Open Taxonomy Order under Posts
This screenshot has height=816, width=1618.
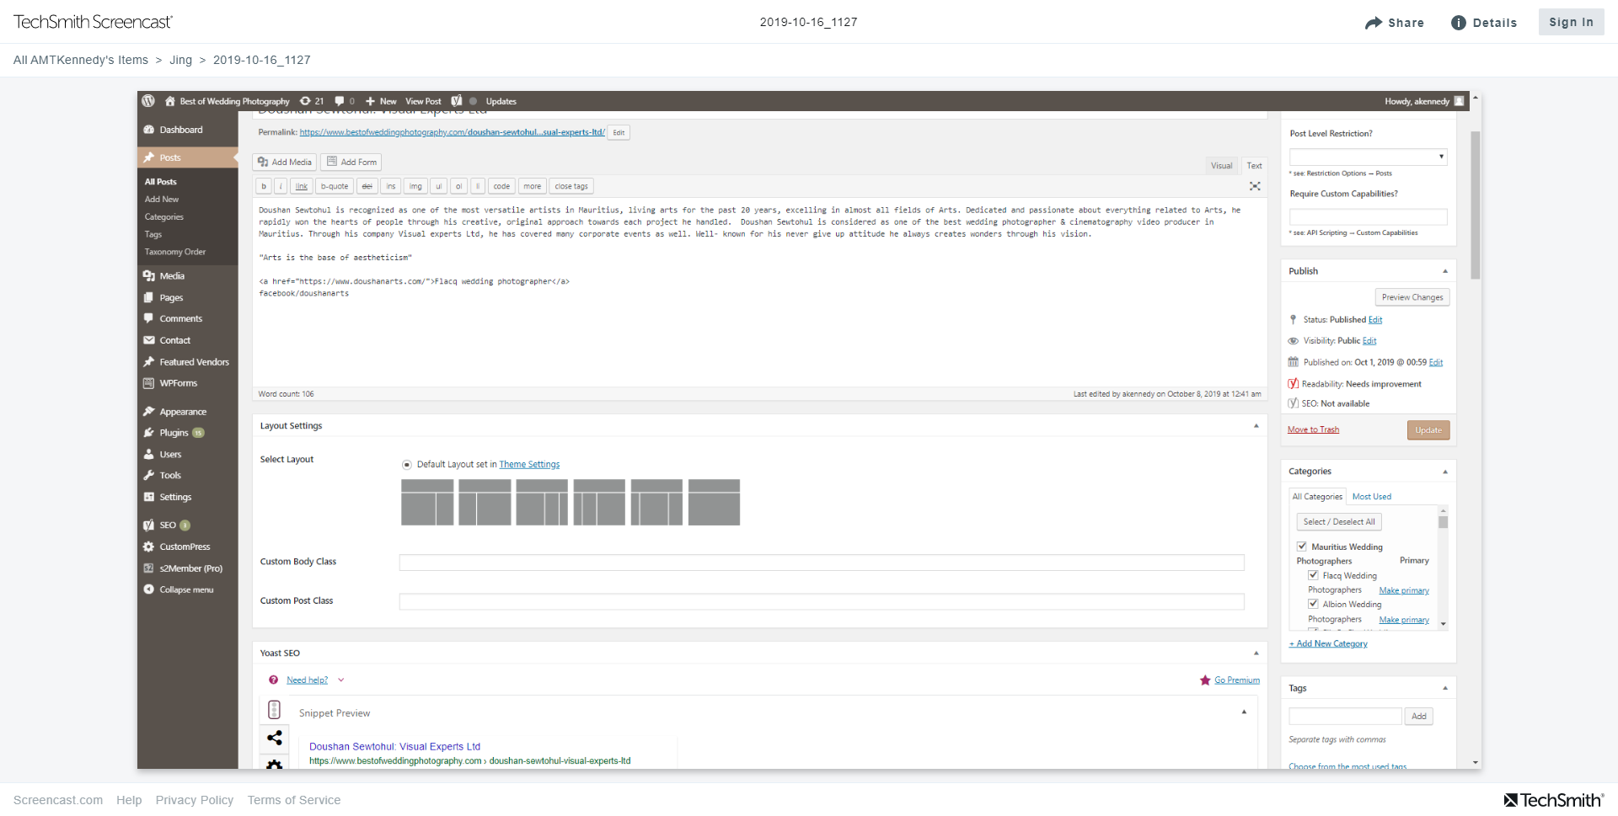click(175, 252)
